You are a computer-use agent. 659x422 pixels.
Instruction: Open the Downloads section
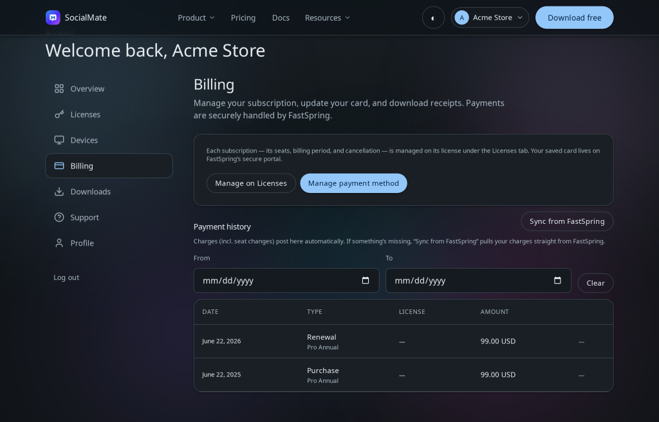pos(109,192)
